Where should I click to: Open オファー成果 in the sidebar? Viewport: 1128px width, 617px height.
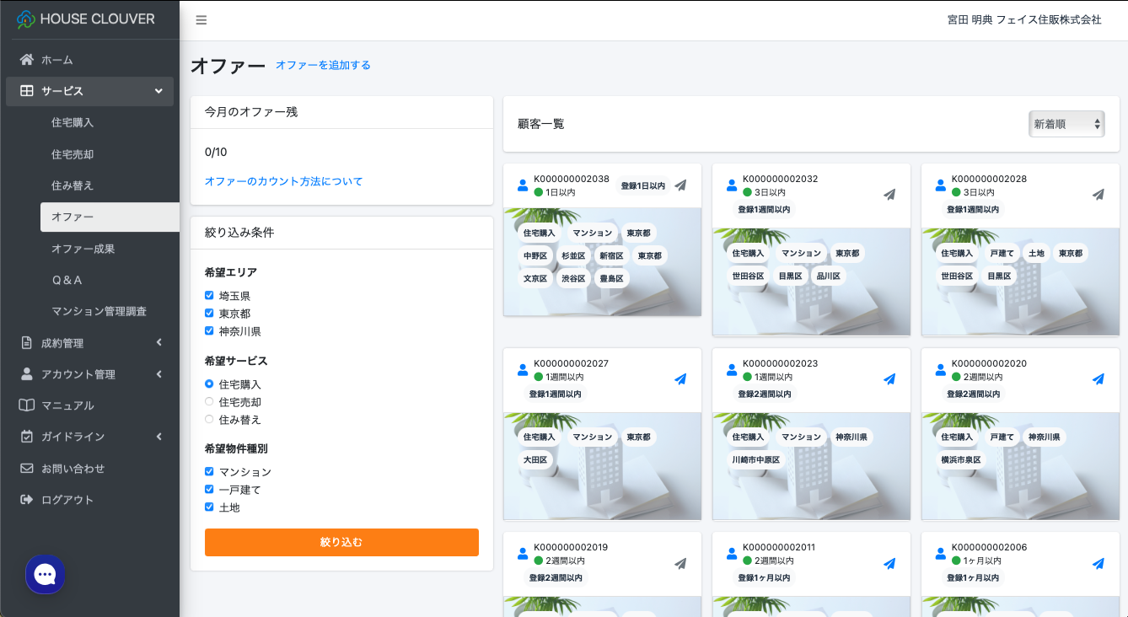coord(83,249)
